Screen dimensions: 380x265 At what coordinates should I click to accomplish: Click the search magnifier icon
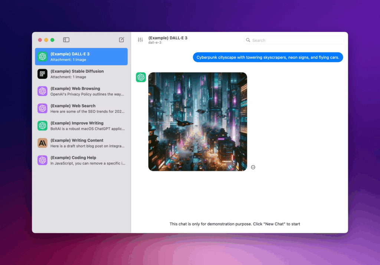(x=248, y=40)
